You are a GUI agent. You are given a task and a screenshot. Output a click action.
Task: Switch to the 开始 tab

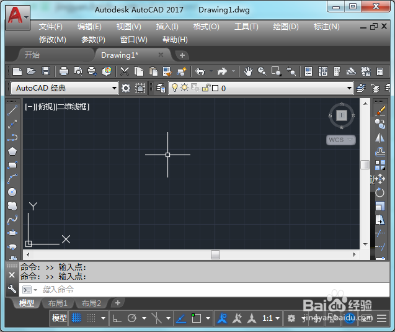pyautogui.click(x=32, y=55)
